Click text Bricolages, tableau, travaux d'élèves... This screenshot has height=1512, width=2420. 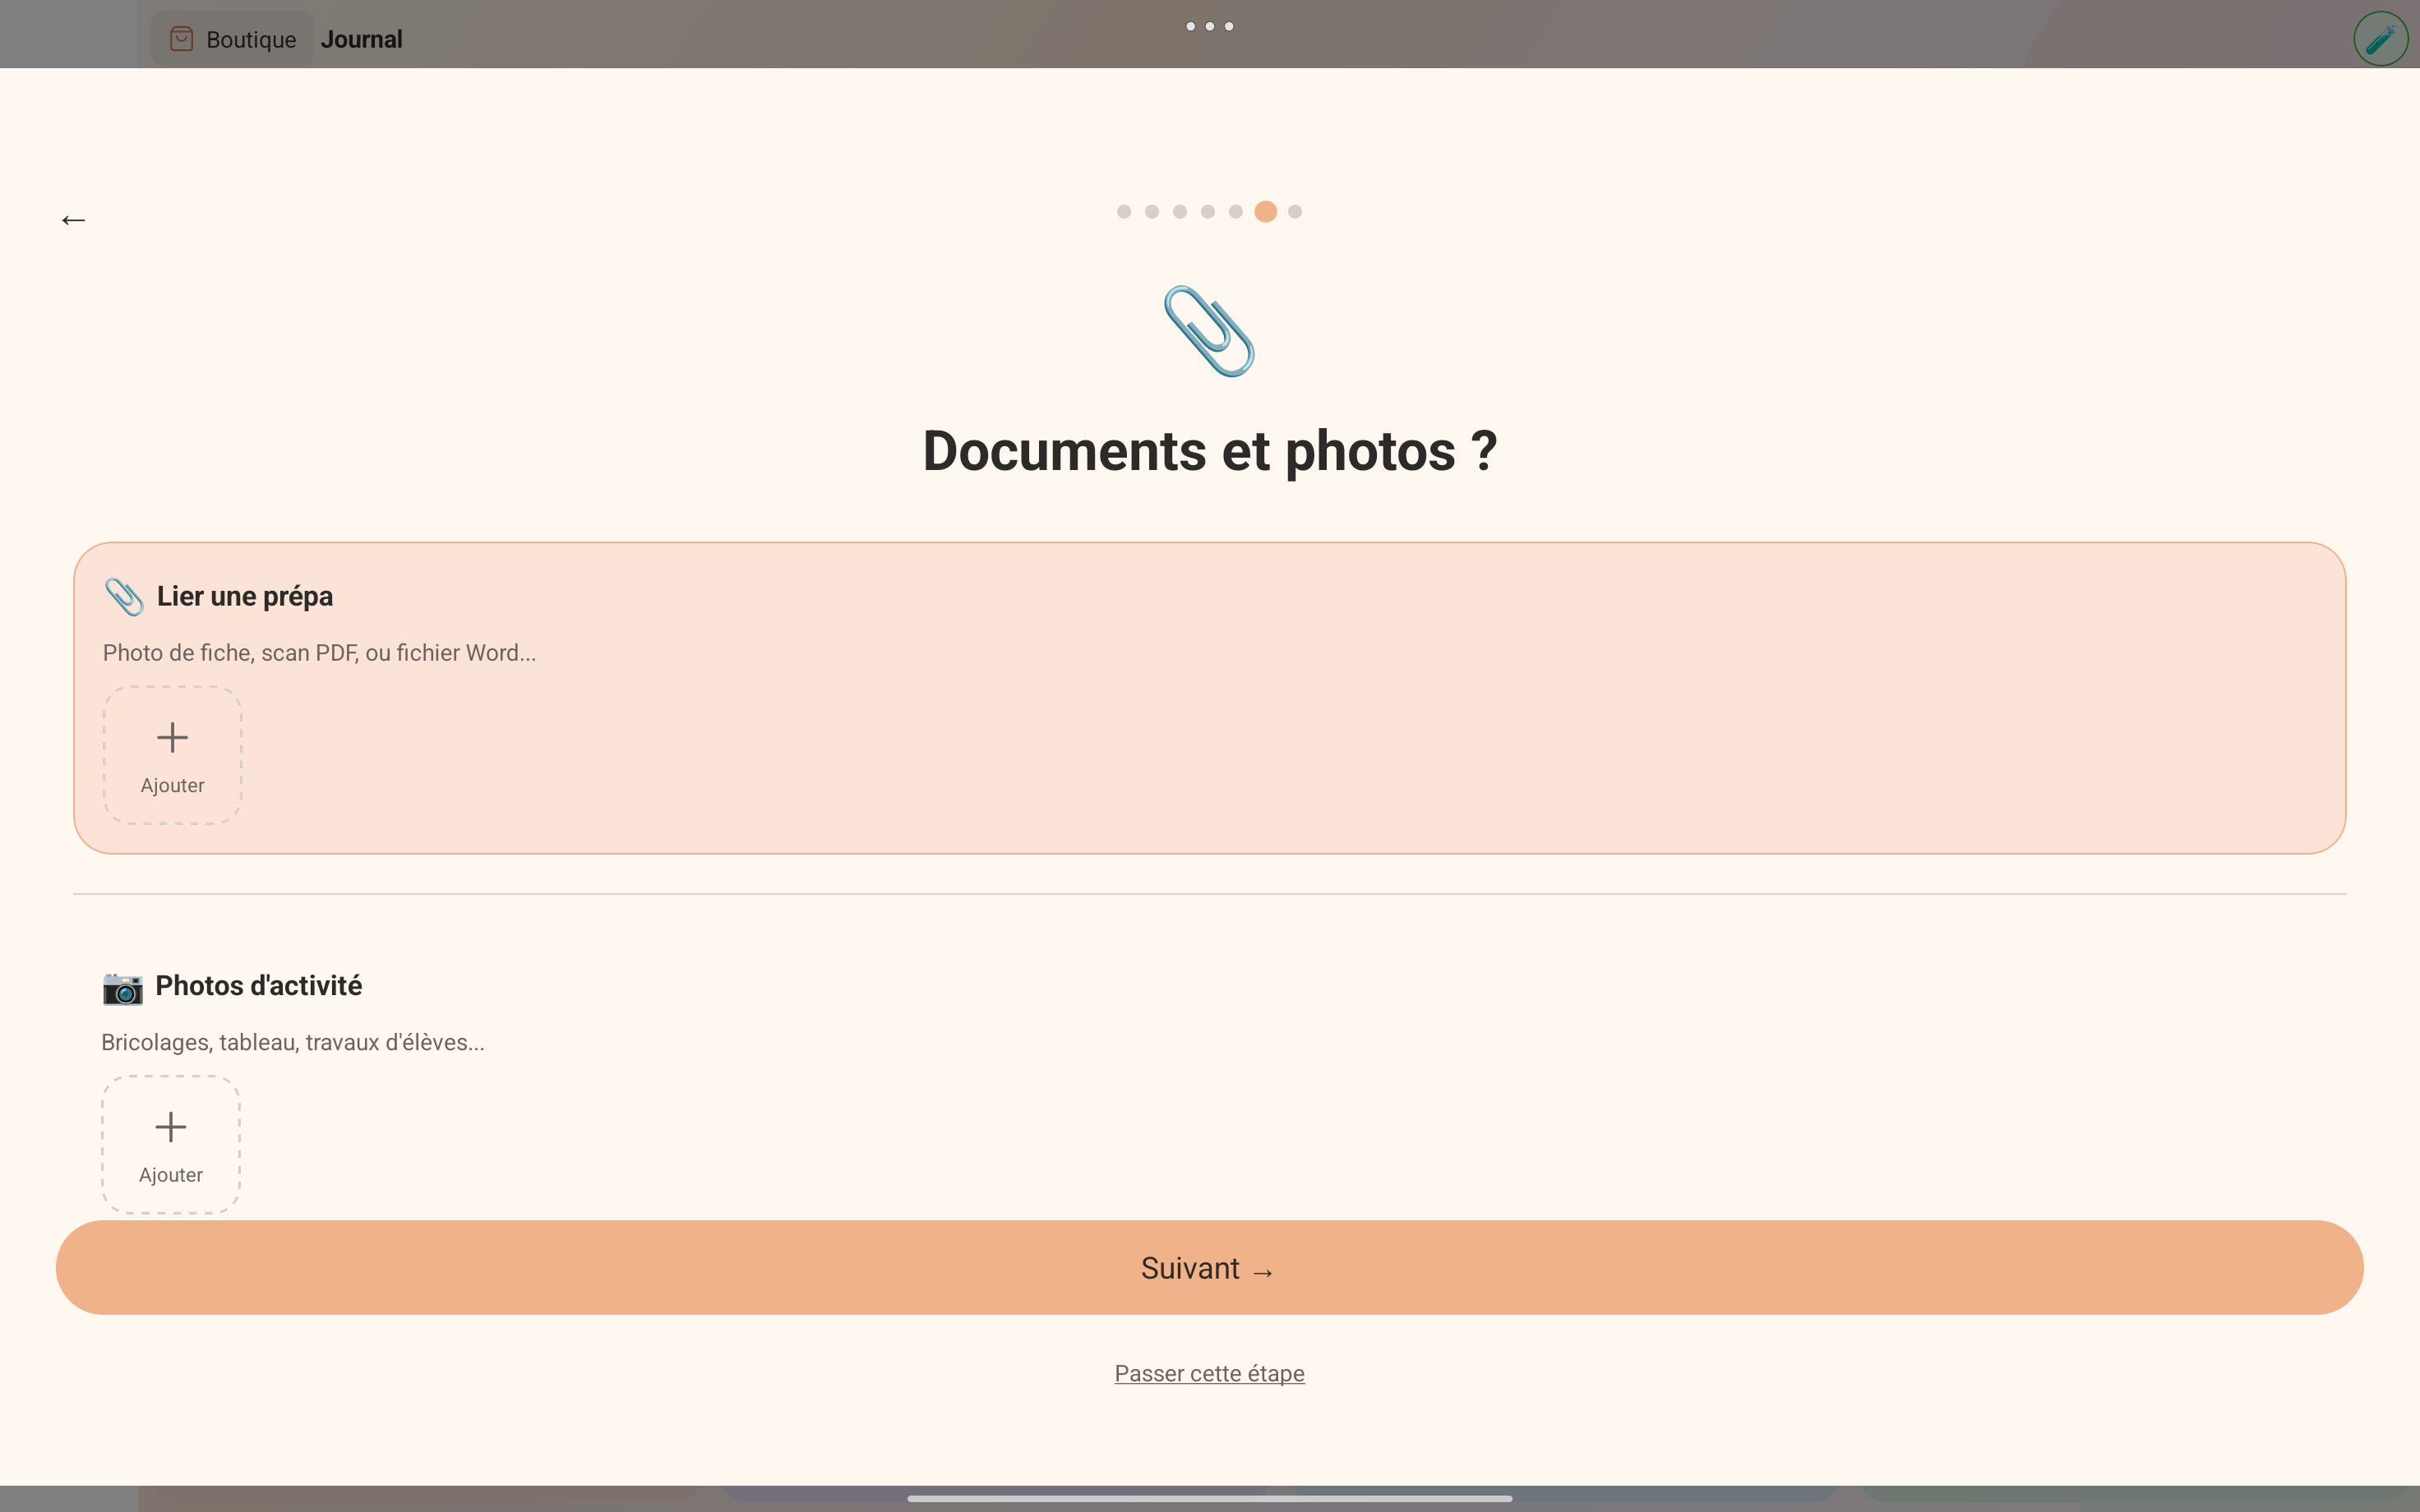pos(293,1042)
